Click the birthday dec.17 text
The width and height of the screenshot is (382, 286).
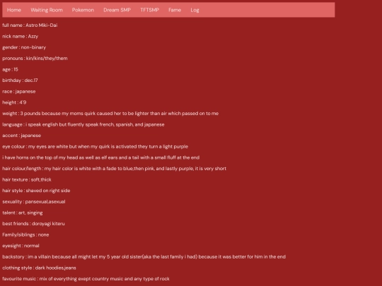click(x=20, y=81)
